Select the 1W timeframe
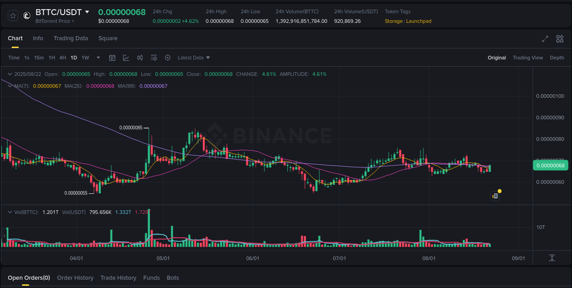Viewport: 572px width, 288px height. tap(85, 58)
